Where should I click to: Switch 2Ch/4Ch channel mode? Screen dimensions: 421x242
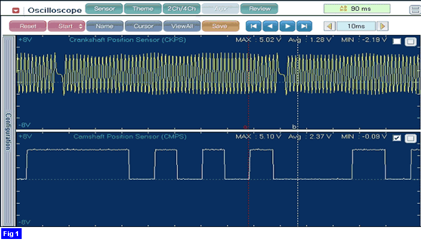click(x=182, y=9)
